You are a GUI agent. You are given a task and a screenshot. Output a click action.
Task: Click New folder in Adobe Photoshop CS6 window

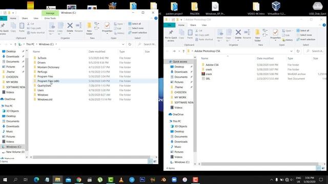click(257, 35)
